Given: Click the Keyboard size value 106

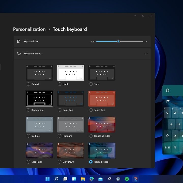Looking at the screenshot, I should [x=93, y=41].
